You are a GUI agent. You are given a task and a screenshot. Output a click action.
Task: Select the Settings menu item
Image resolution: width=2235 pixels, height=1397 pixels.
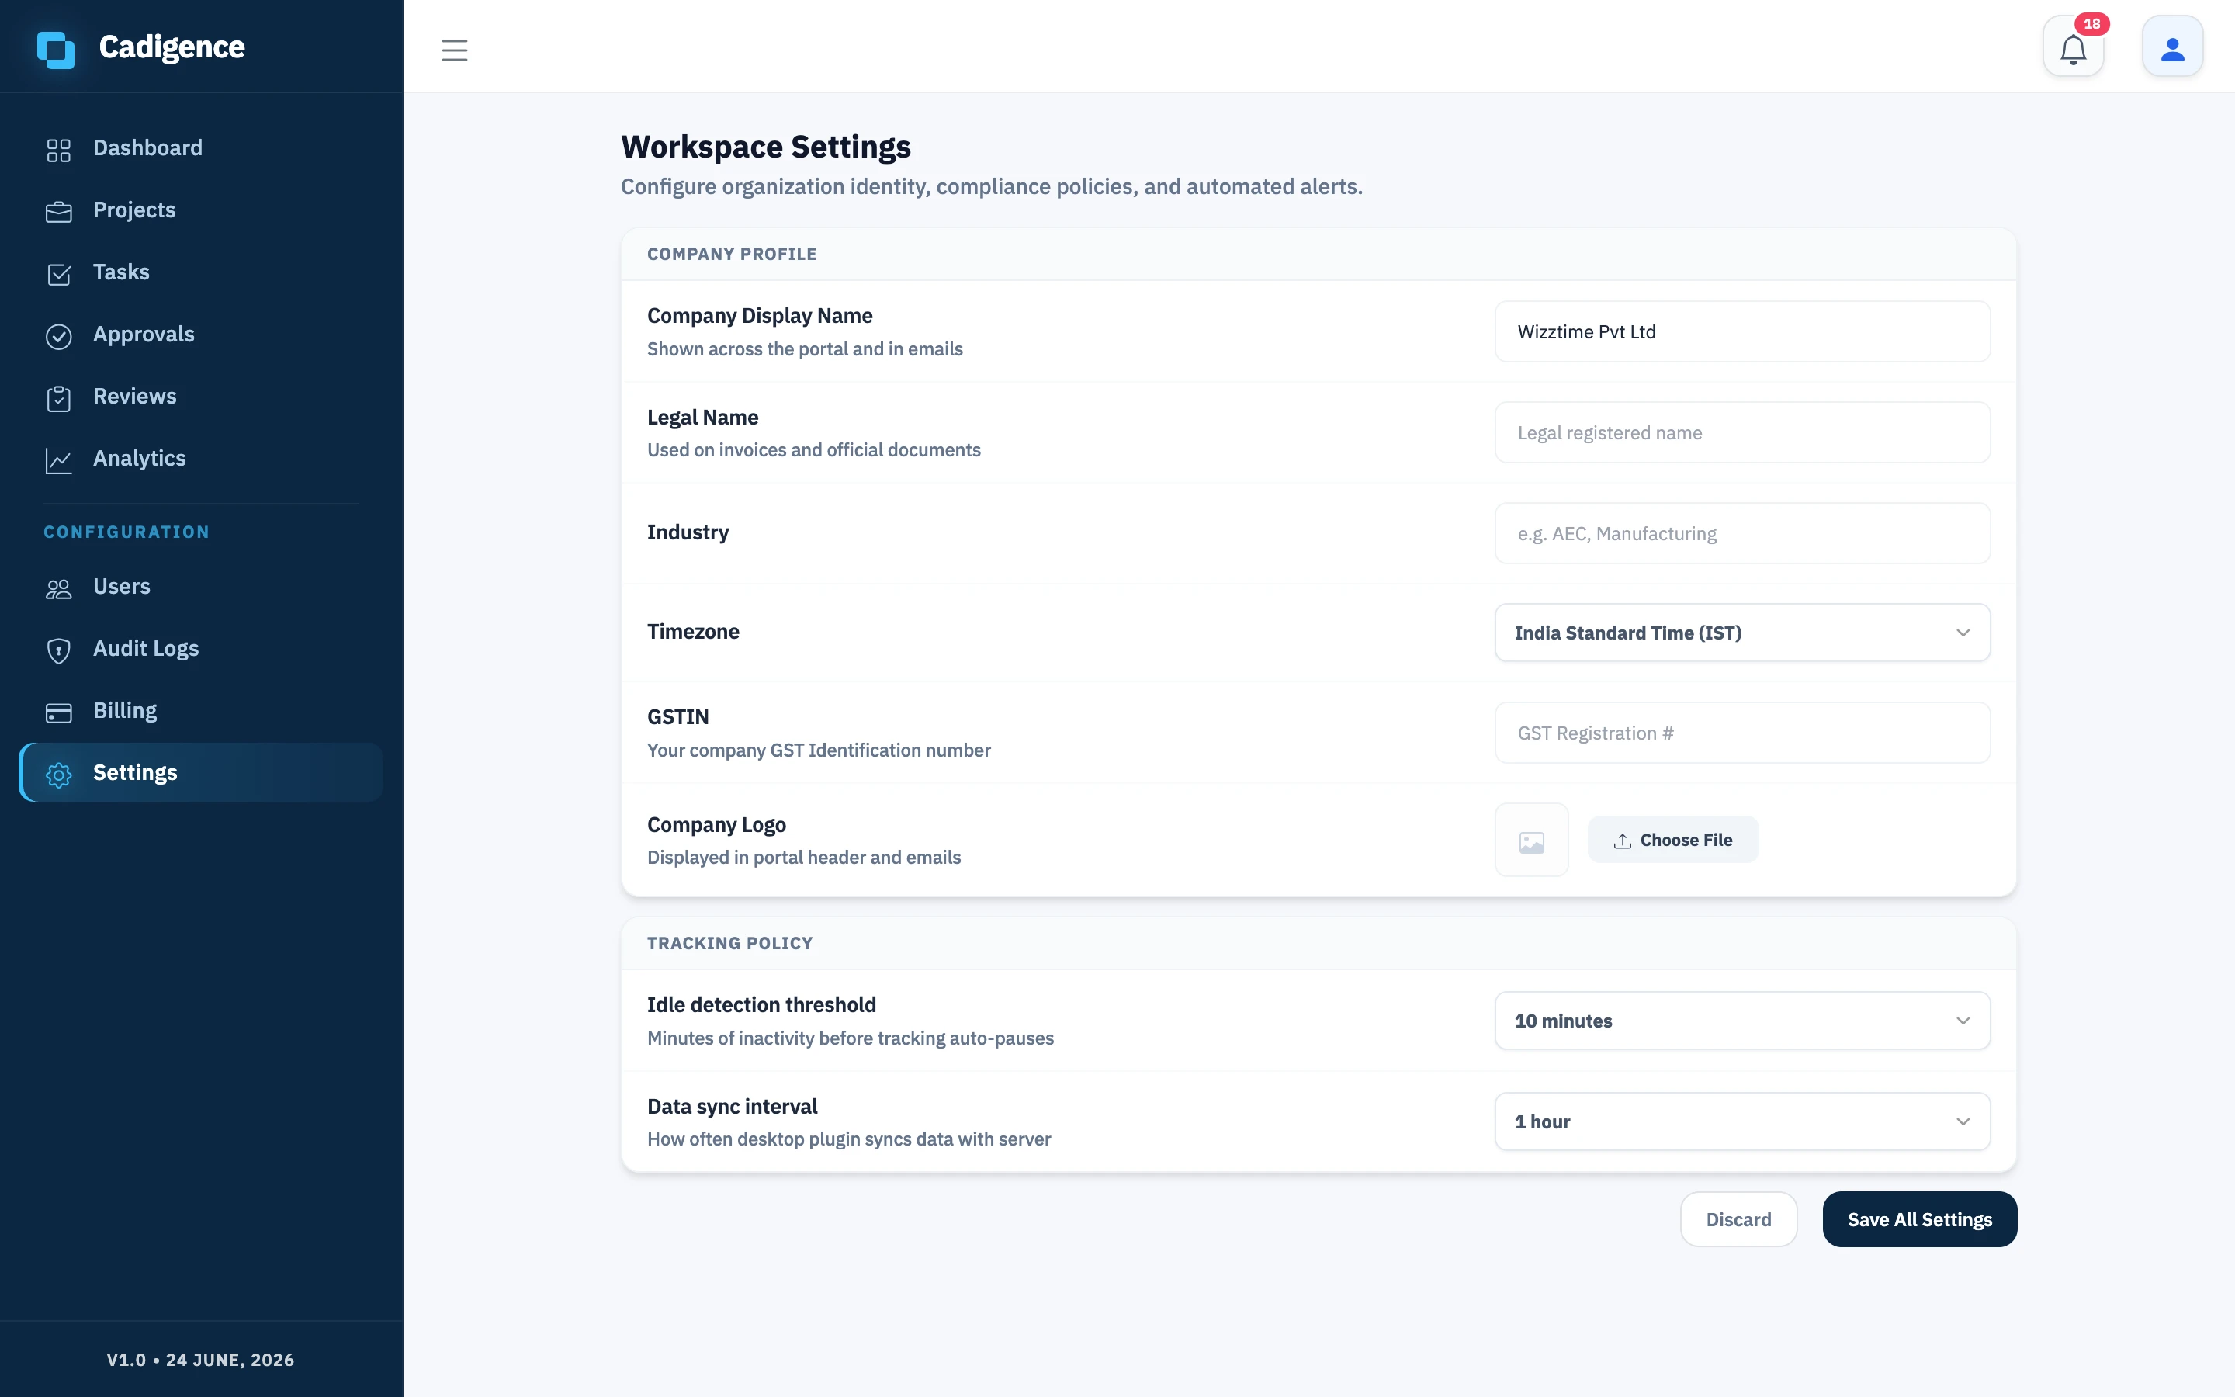point(200,772)
